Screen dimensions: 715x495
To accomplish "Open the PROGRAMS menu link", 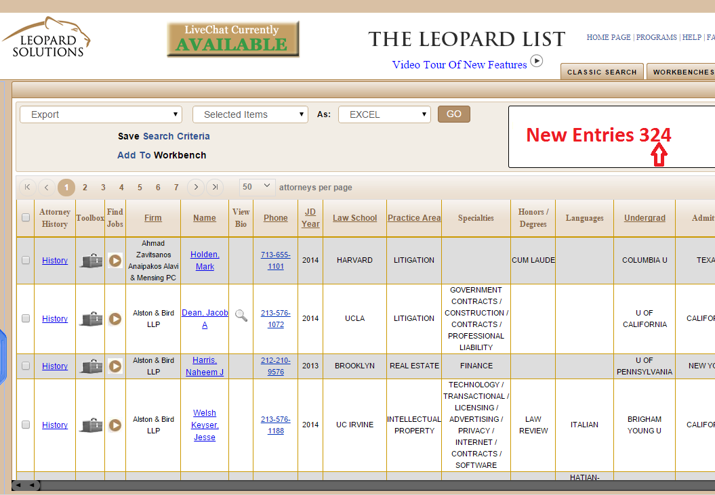I will coord(656,37).
